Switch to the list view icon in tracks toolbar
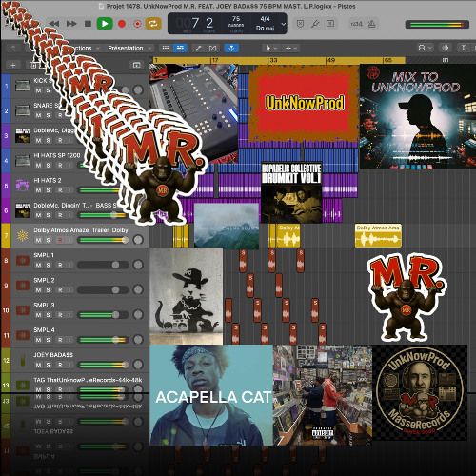This screenshot has height=476, width=476. tap(166, 49)
